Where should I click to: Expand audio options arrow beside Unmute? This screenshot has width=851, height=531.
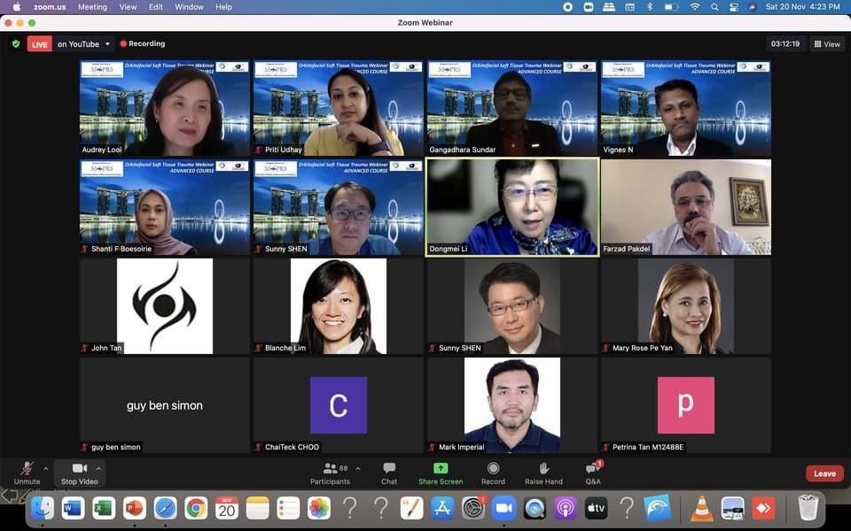(46, 468)
